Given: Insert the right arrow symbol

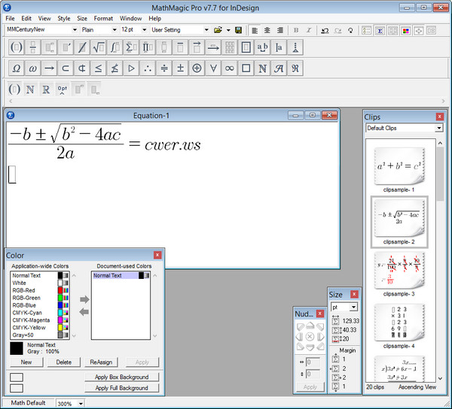Looking at the screenshot, I should click(49, 68).
